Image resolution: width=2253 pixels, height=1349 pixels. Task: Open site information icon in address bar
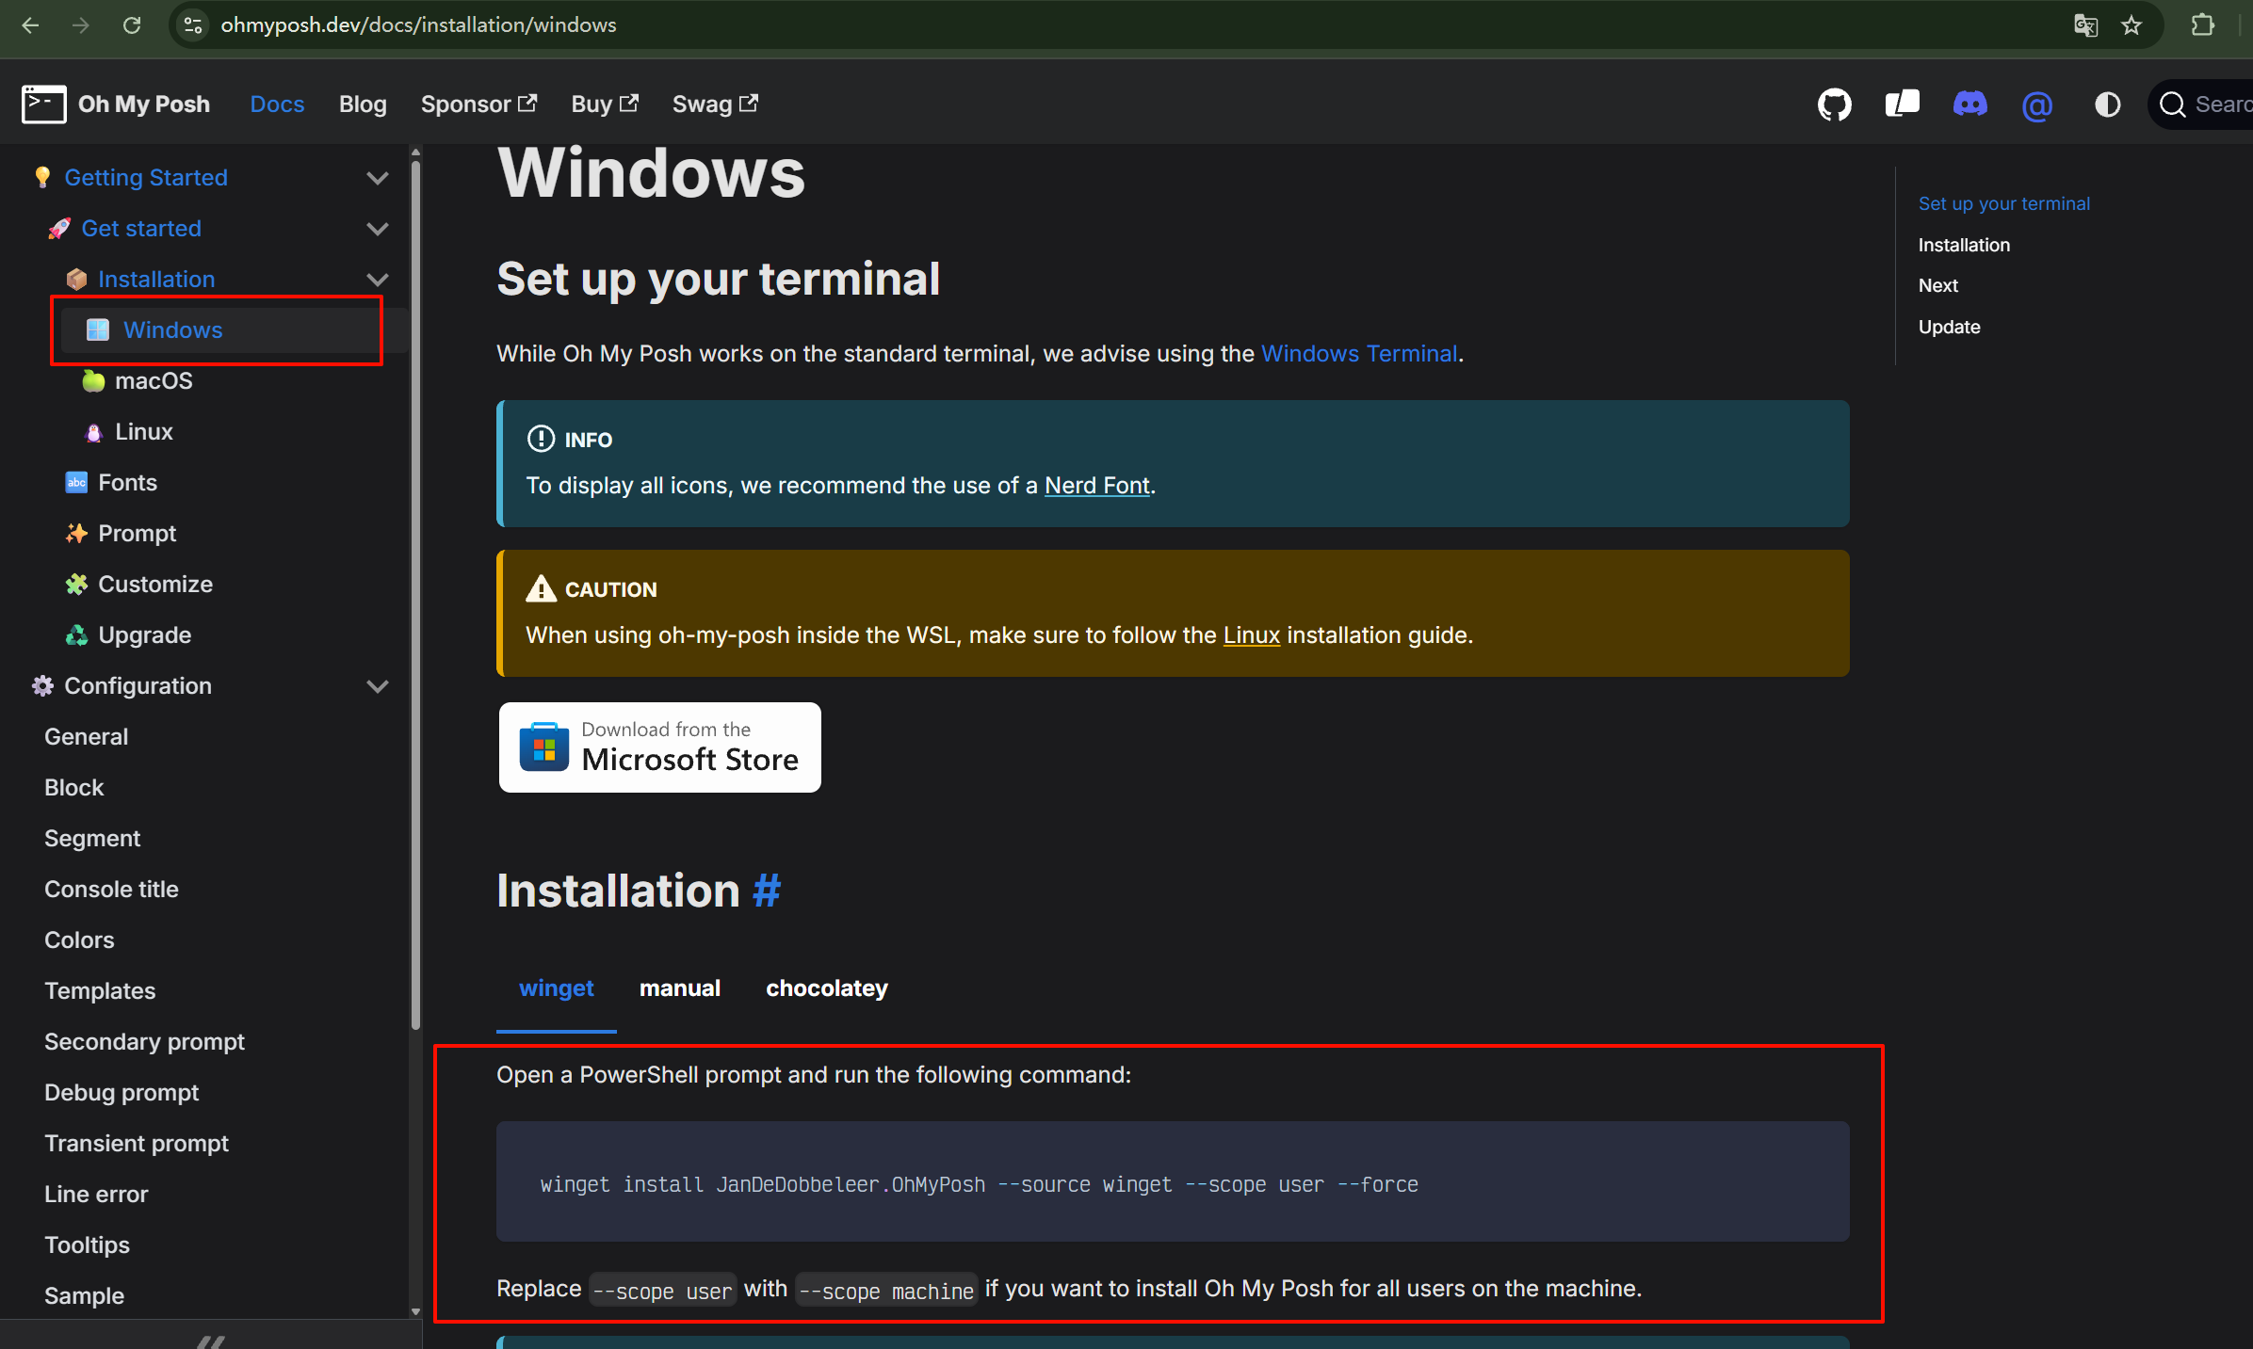(193, 25)
